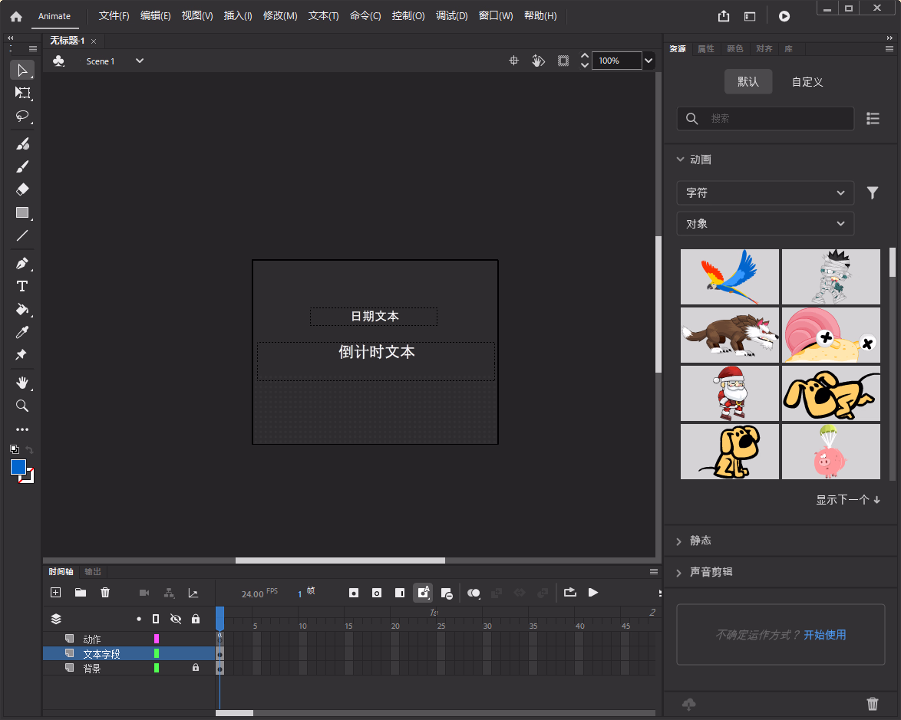Toggle Auto Keyframe button
The image size is (901, 720).
pyautogui.click(x=423, y=593)
